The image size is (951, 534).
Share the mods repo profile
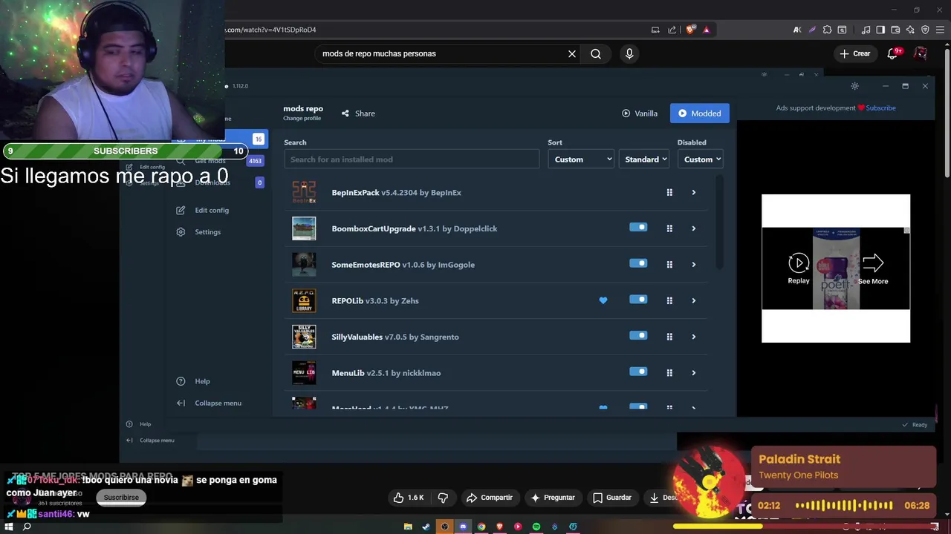[x=358, y=113]
